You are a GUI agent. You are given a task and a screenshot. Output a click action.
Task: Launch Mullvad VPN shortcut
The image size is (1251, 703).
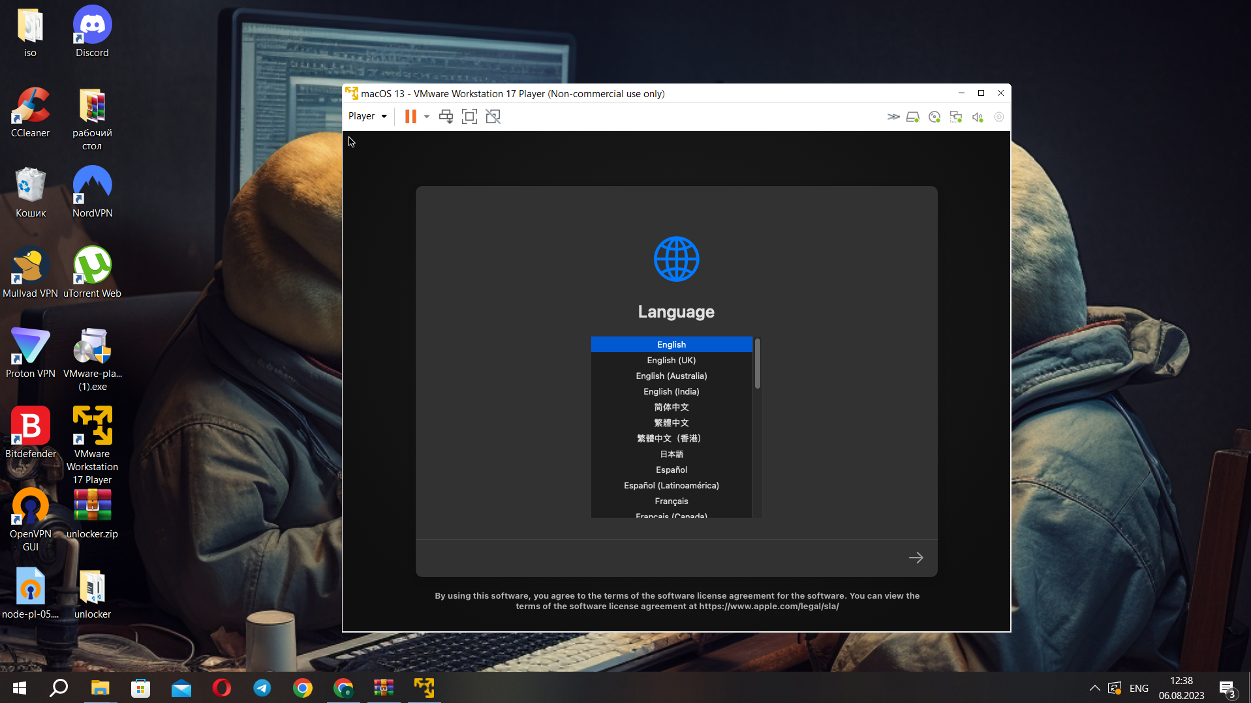pyautogui.click(x=30, y=273)
